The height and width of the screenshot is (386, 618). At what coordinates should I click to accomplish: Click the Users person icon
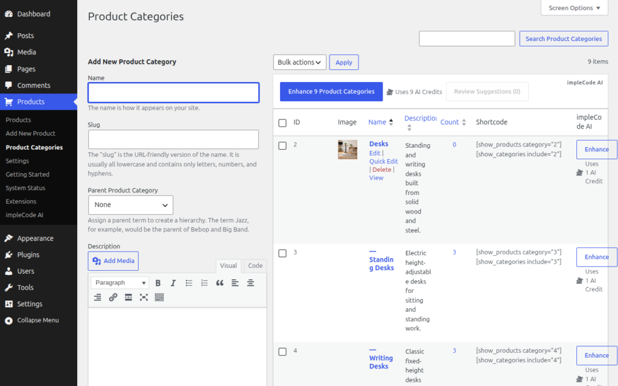click(x=8, y=271)
